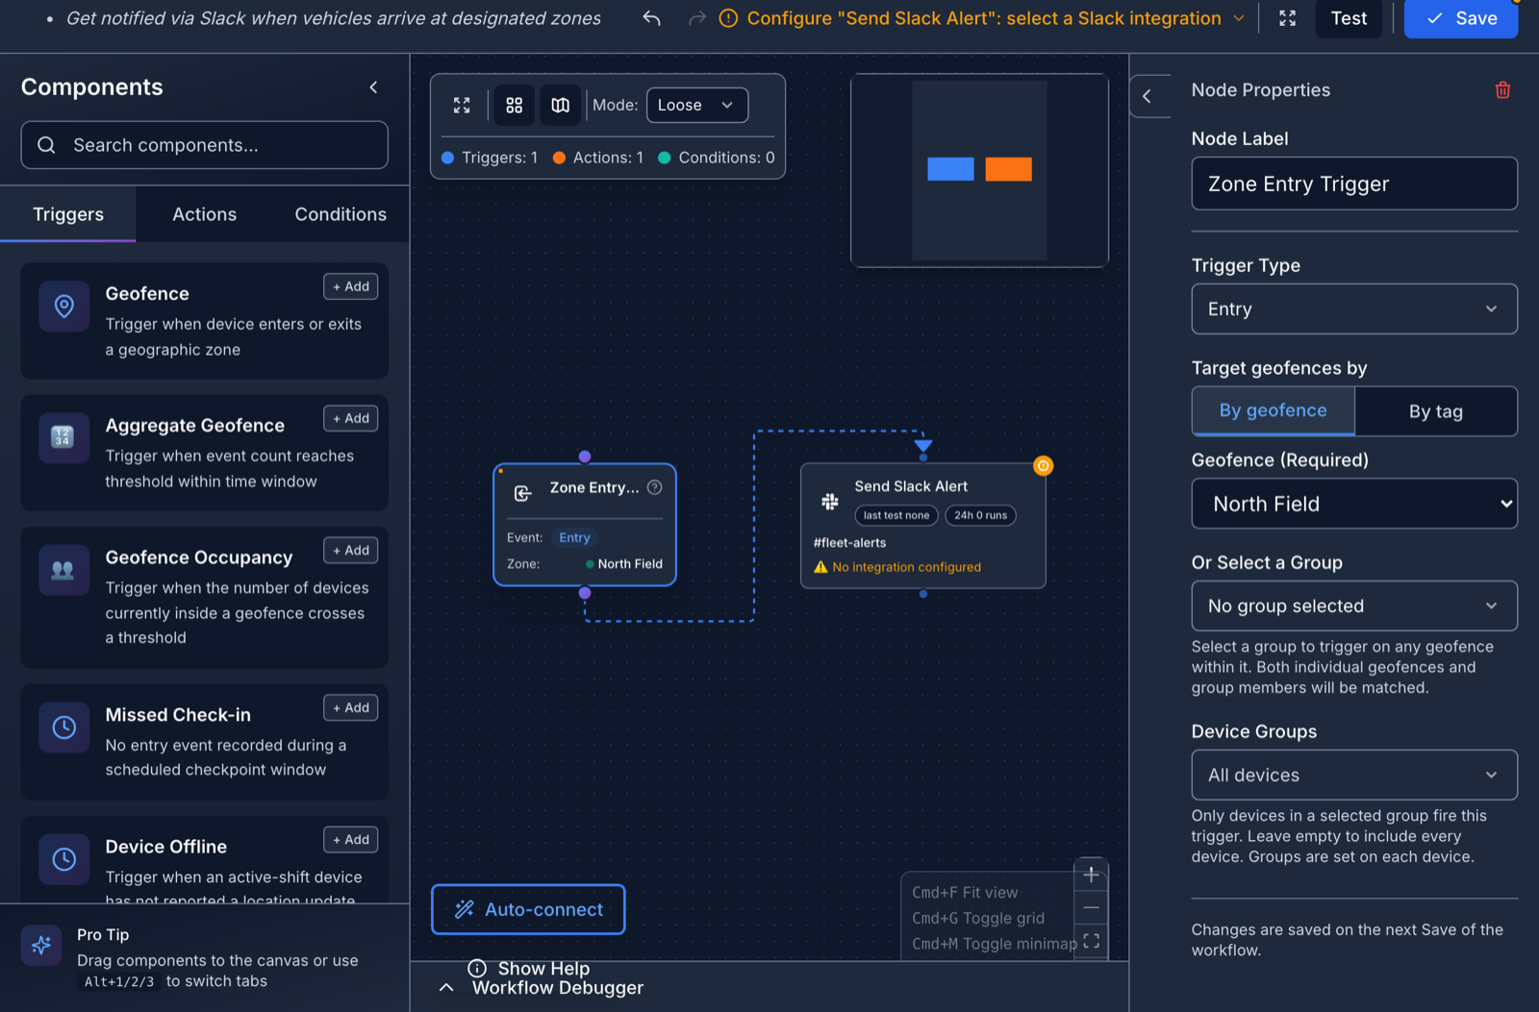Screen dimensions: 1539x1012
Task: Zoom in with the plus button
Action: 1091,875
